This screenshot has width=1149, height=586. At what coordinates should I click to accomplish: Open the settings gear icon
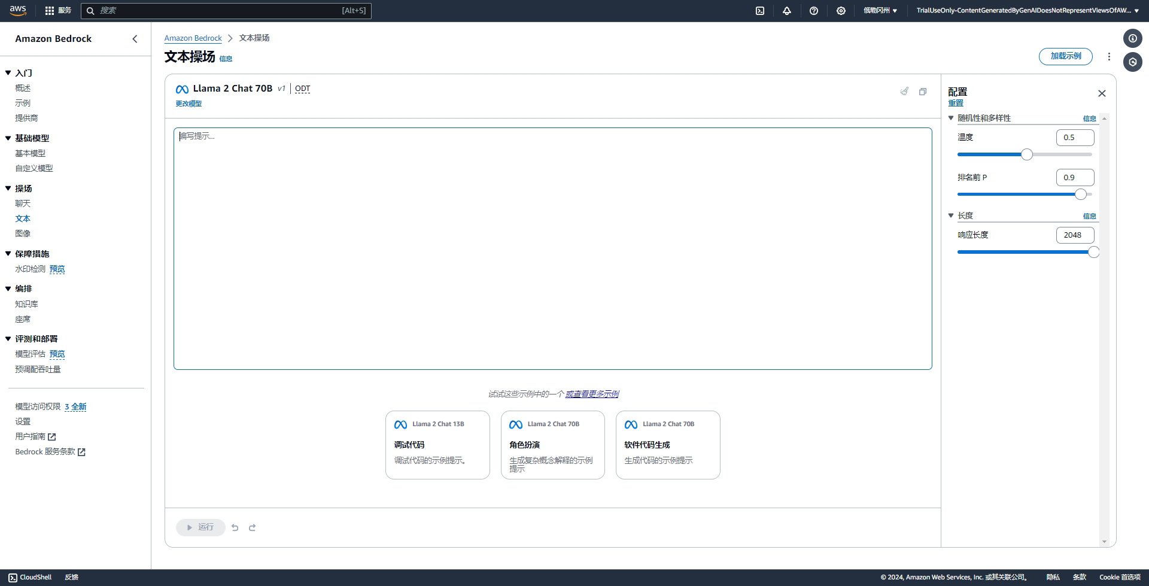[841, 11]
